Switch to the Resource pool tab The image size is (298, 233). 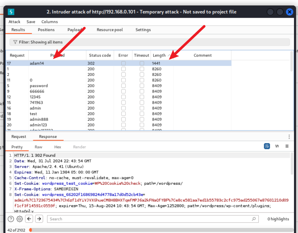tap(110, 30)
